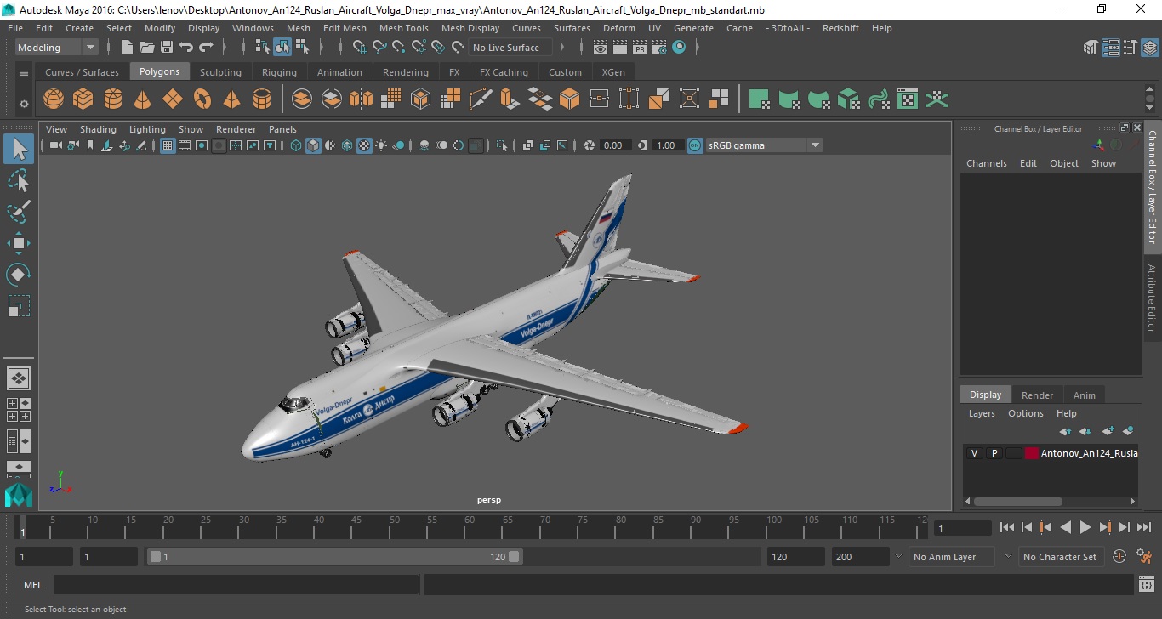Open the Modeling menu set dropdown

56,48
